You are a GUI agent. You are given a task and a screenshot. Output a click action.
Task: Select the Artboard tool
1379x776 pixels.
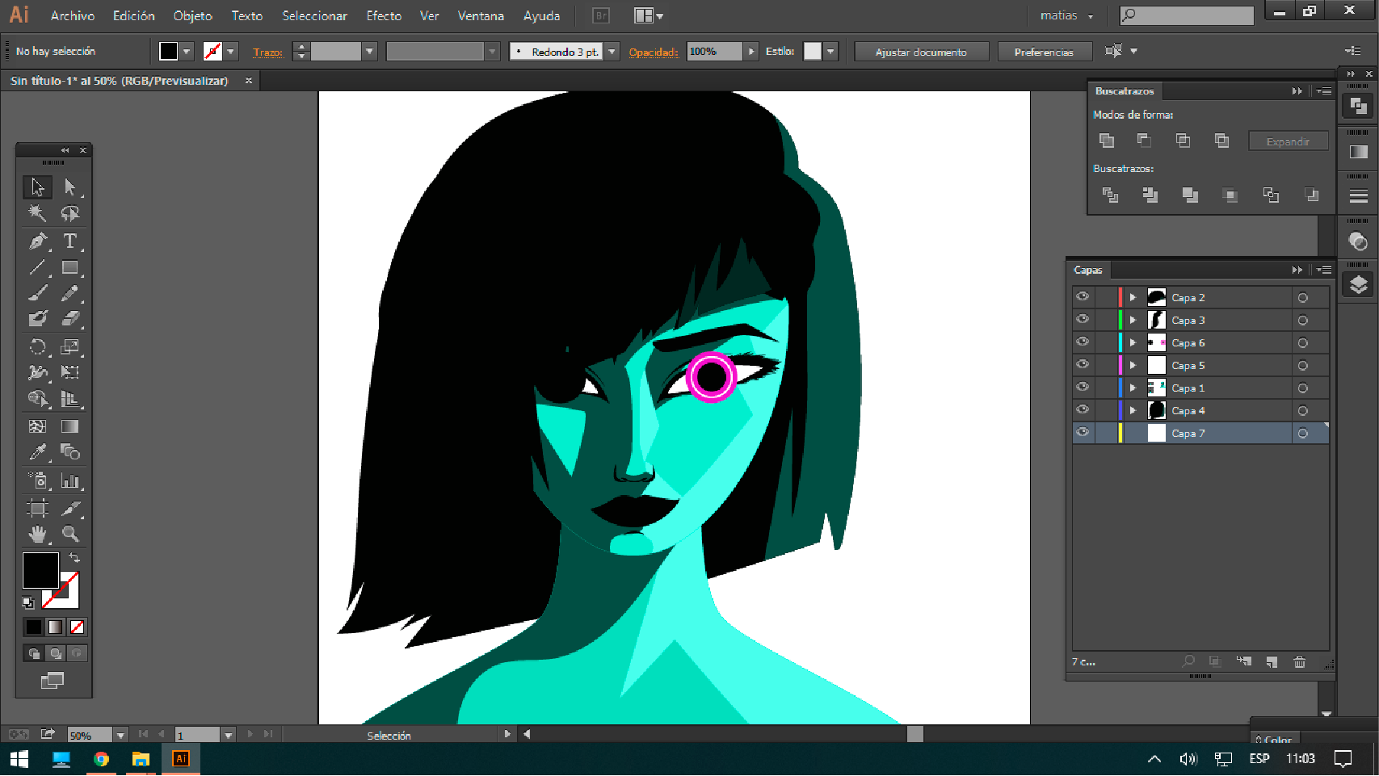[x=37, y=508]
